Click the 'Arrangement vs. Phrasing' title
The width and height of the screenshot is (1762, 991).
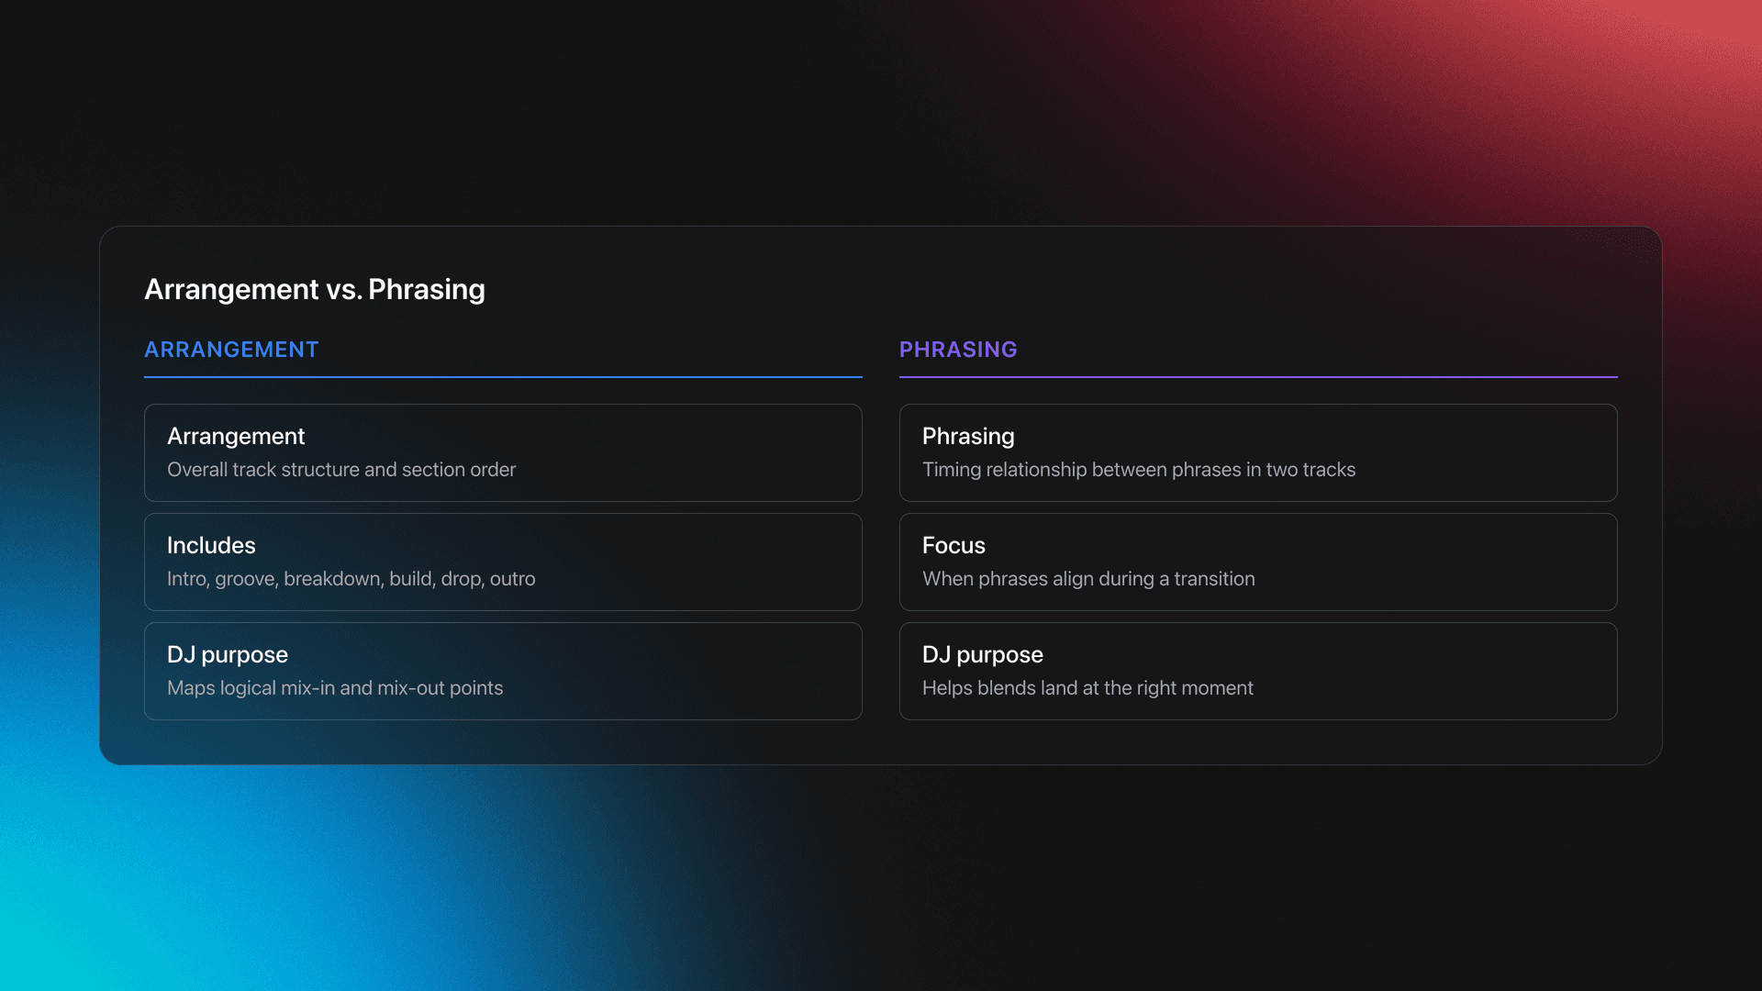tap(314, 289)
